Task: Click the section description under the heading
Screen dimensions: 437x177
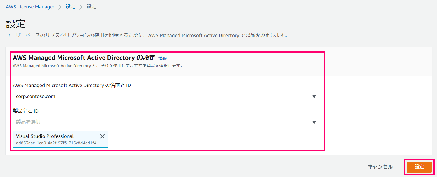Action: tap(98, 66)
